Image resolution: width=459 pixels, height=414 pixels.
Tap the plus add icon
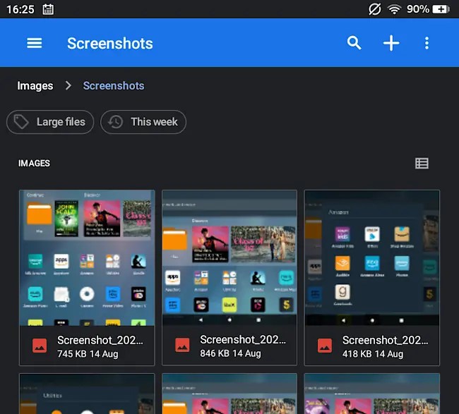tap(391, 43)
